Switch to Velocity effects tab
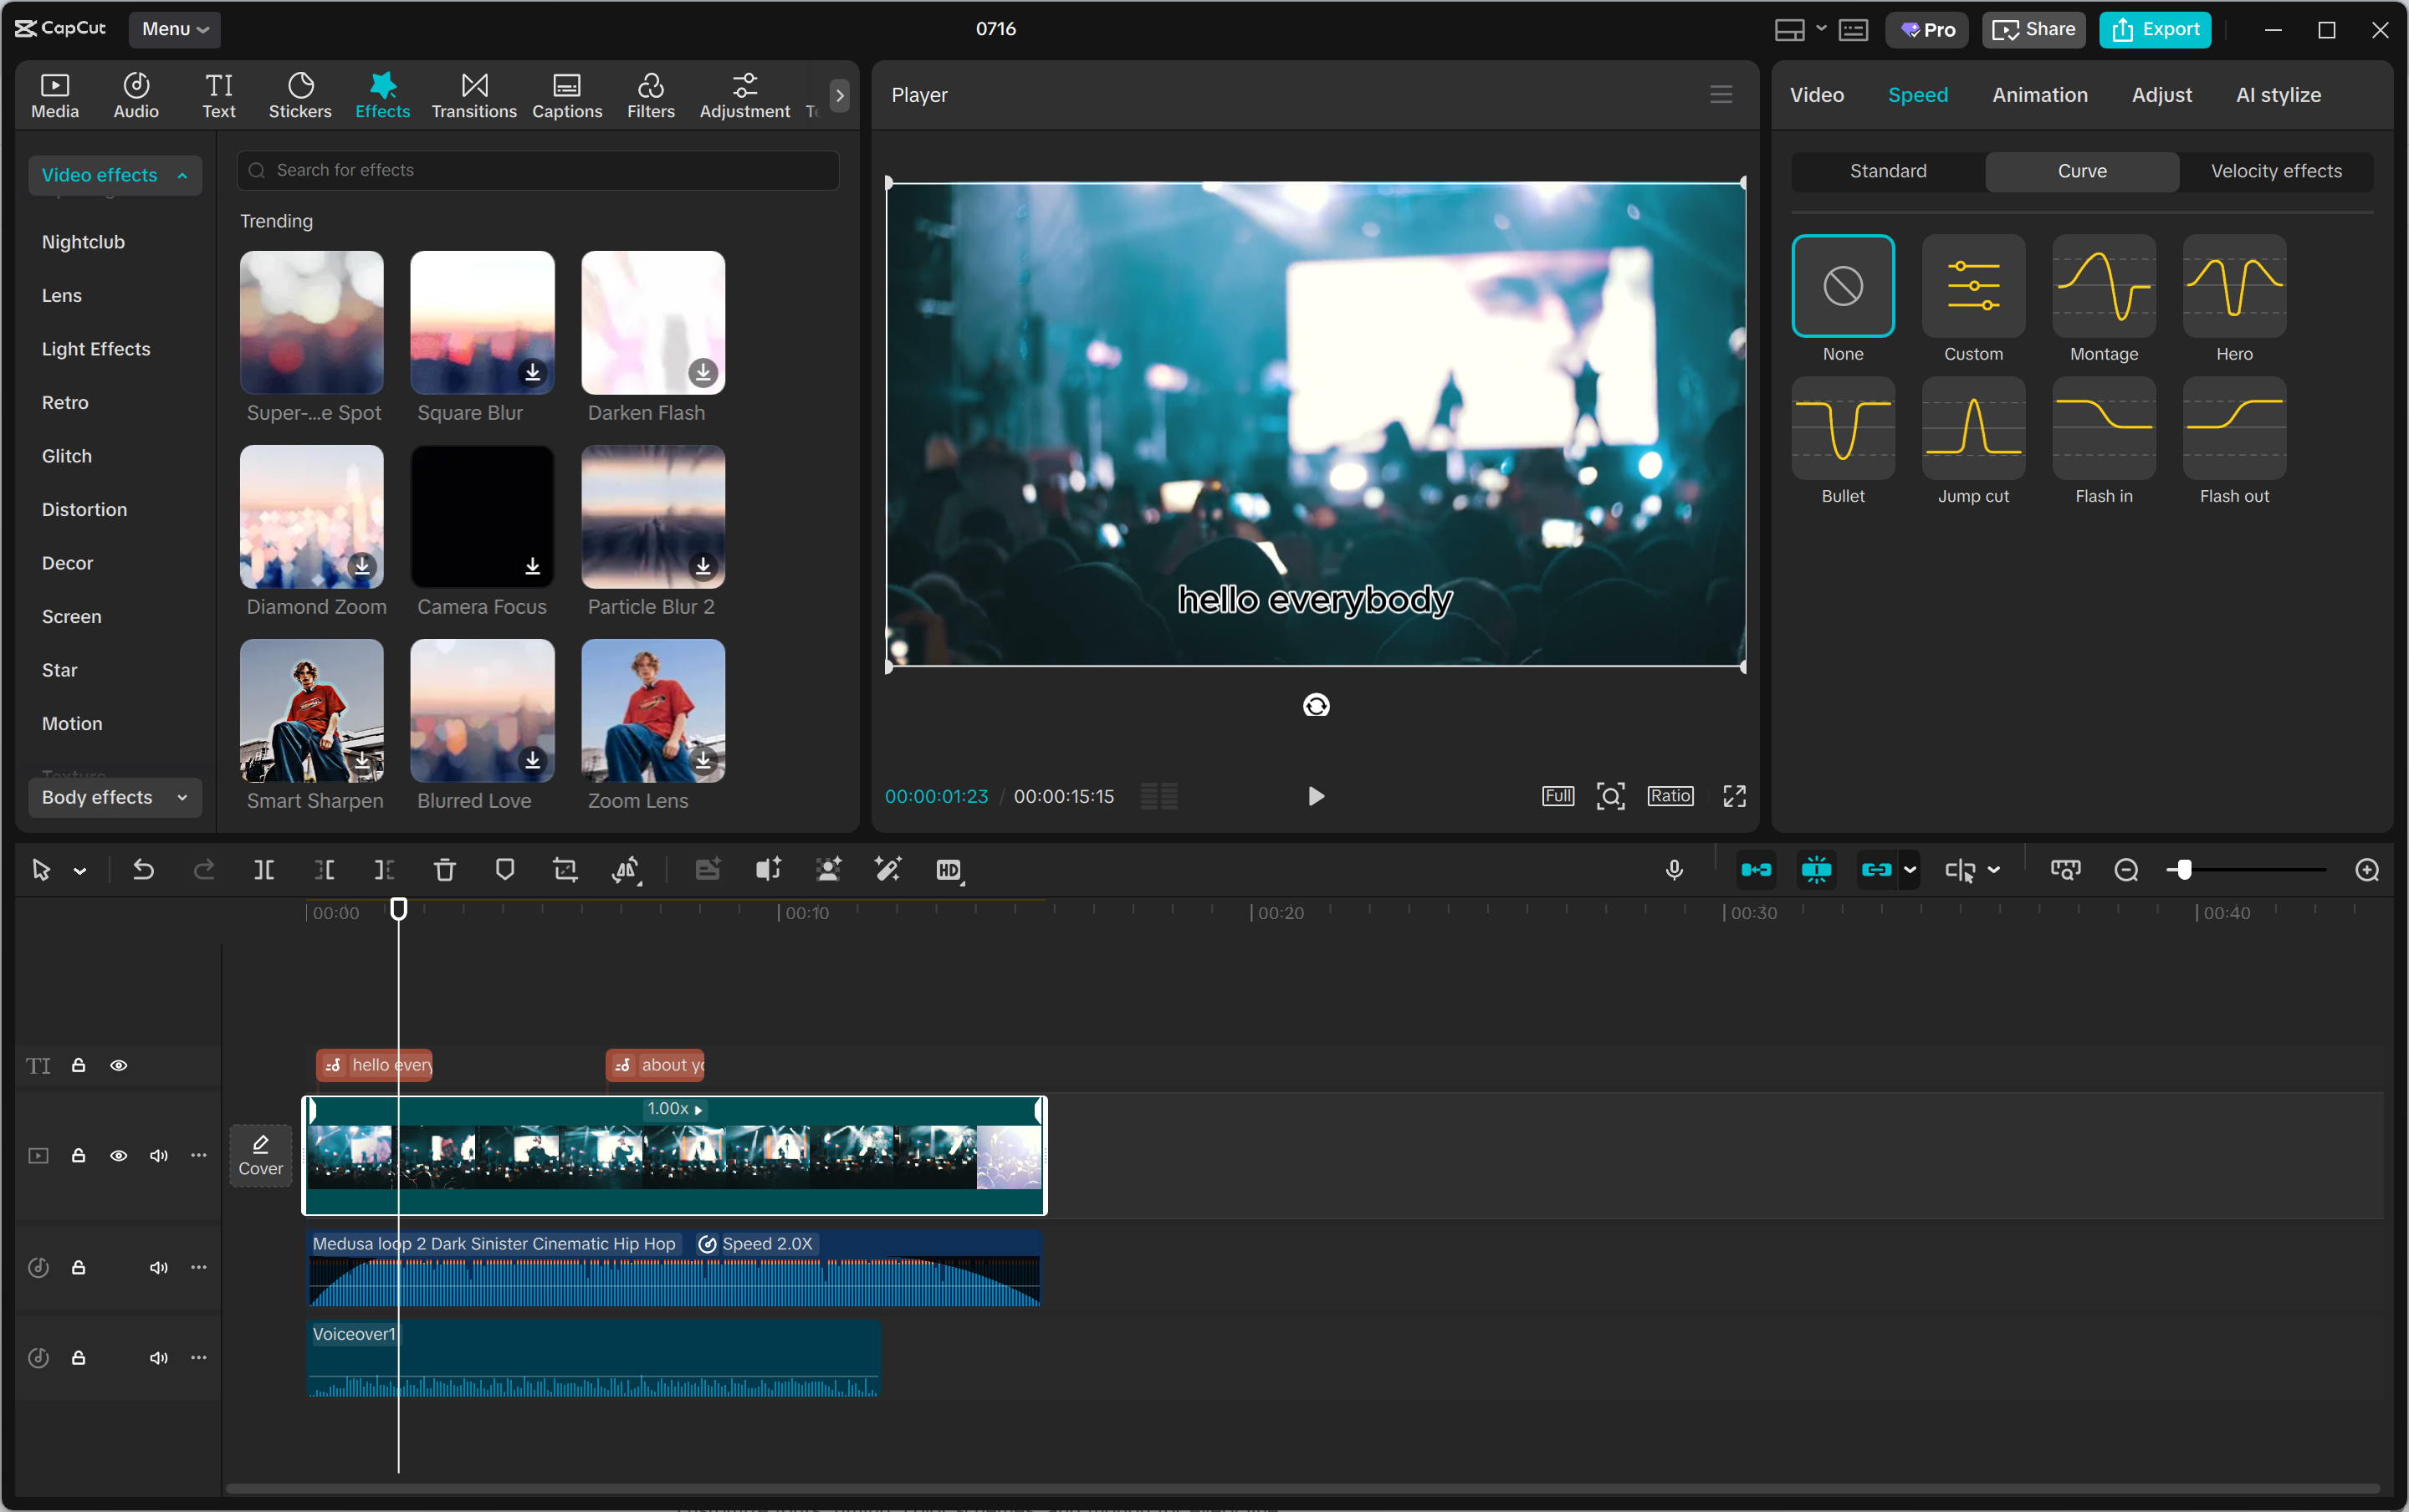 coord(2275,171)
